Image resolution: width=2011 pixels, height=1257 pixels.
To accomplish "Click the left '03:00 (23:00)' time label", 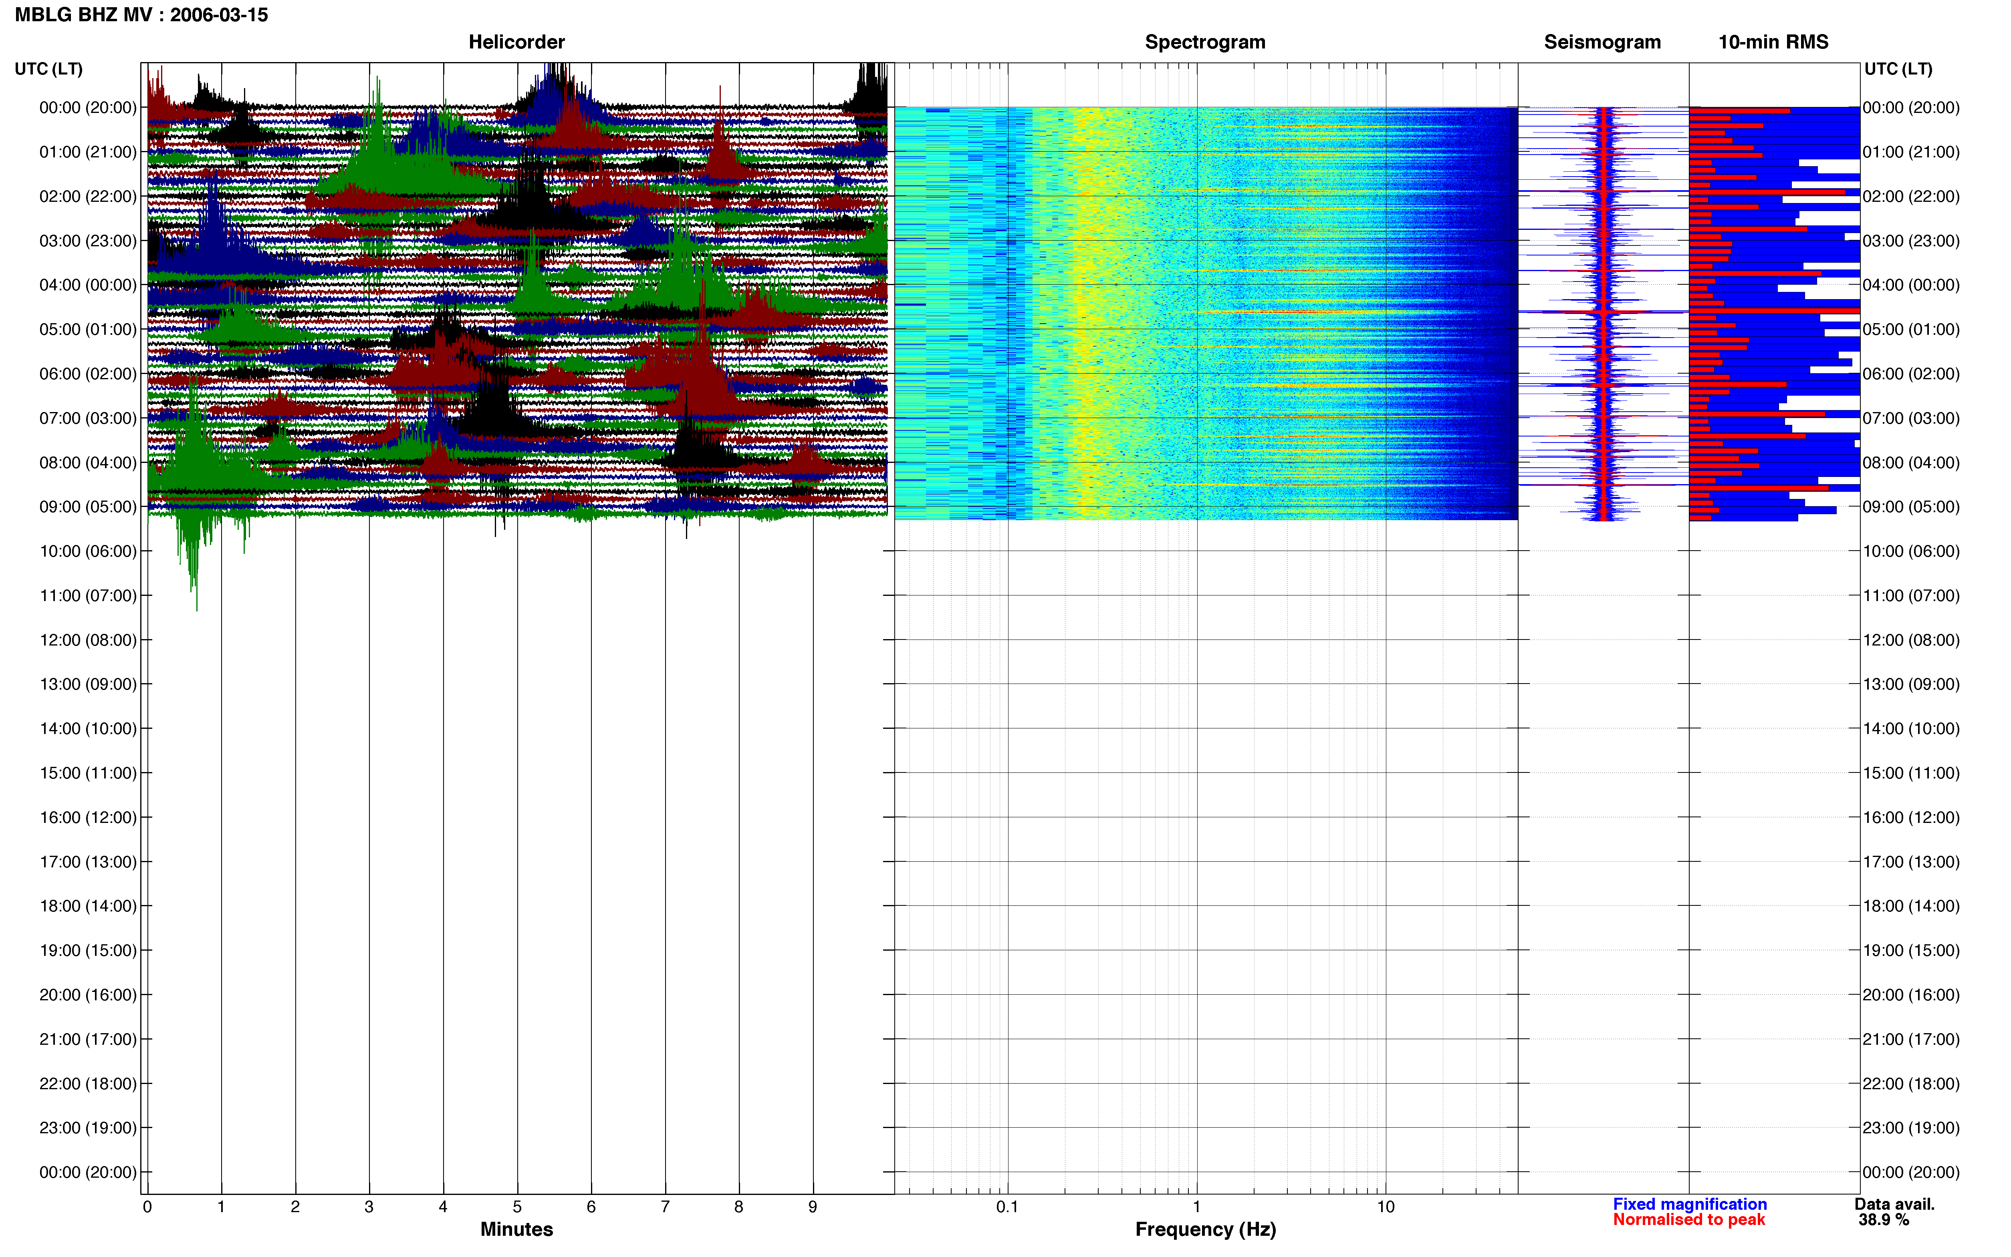I will pos(88,241).
